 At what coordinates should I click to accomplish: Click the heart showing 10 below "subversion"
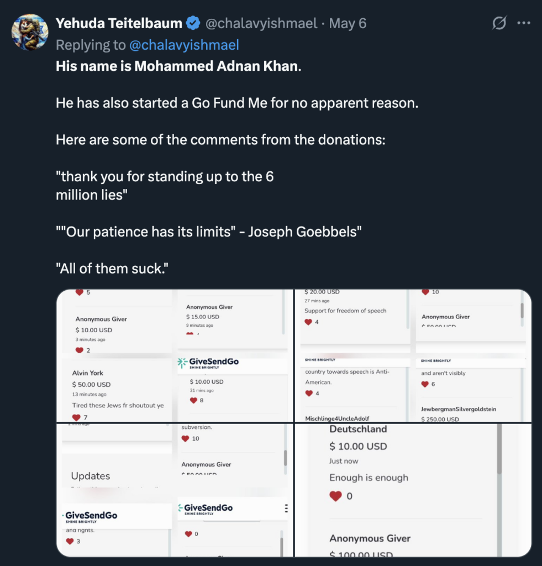tap(186, 438)
